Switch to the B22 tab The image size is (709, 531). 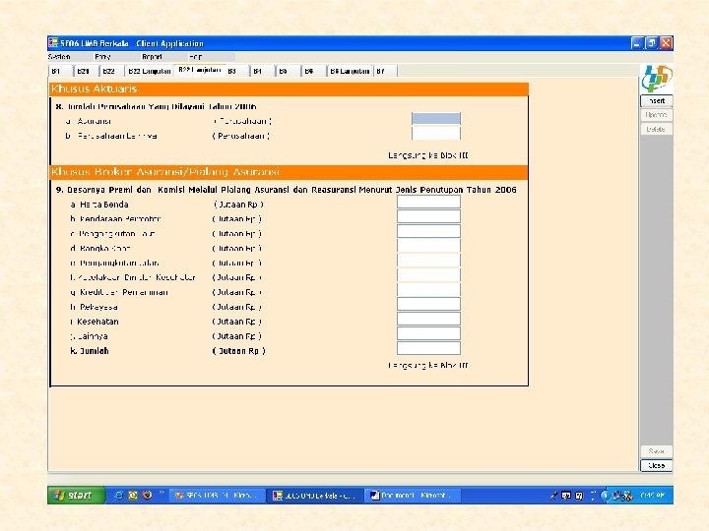tap(111, 71)
